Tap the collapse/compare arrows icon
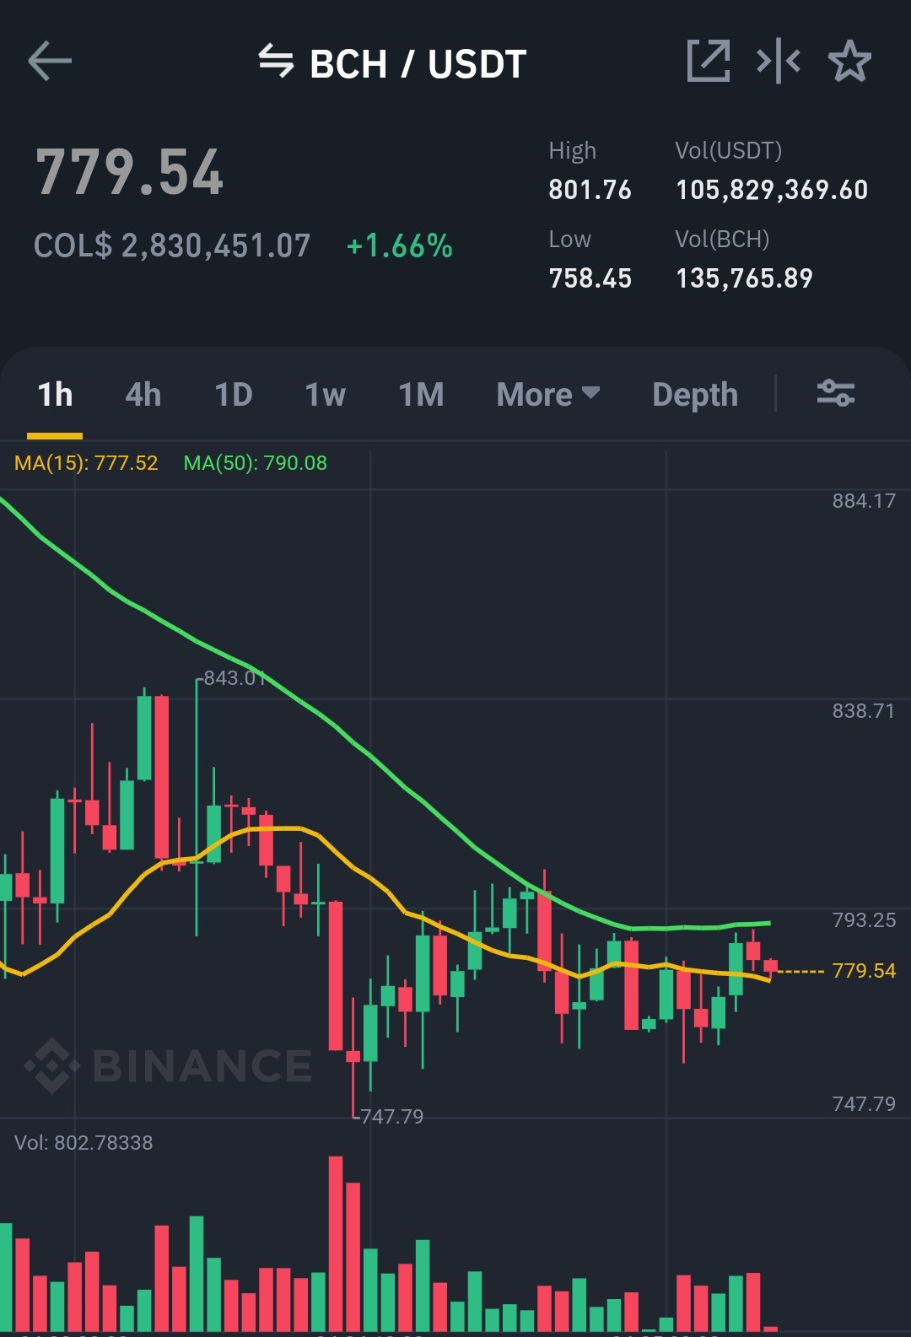911x1337 pixels. [x=779, y=61]
